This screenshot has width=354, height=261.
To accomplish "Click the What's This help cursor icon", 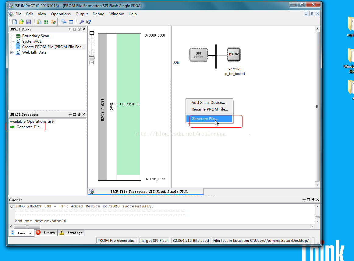I will (x=89, y=22).
